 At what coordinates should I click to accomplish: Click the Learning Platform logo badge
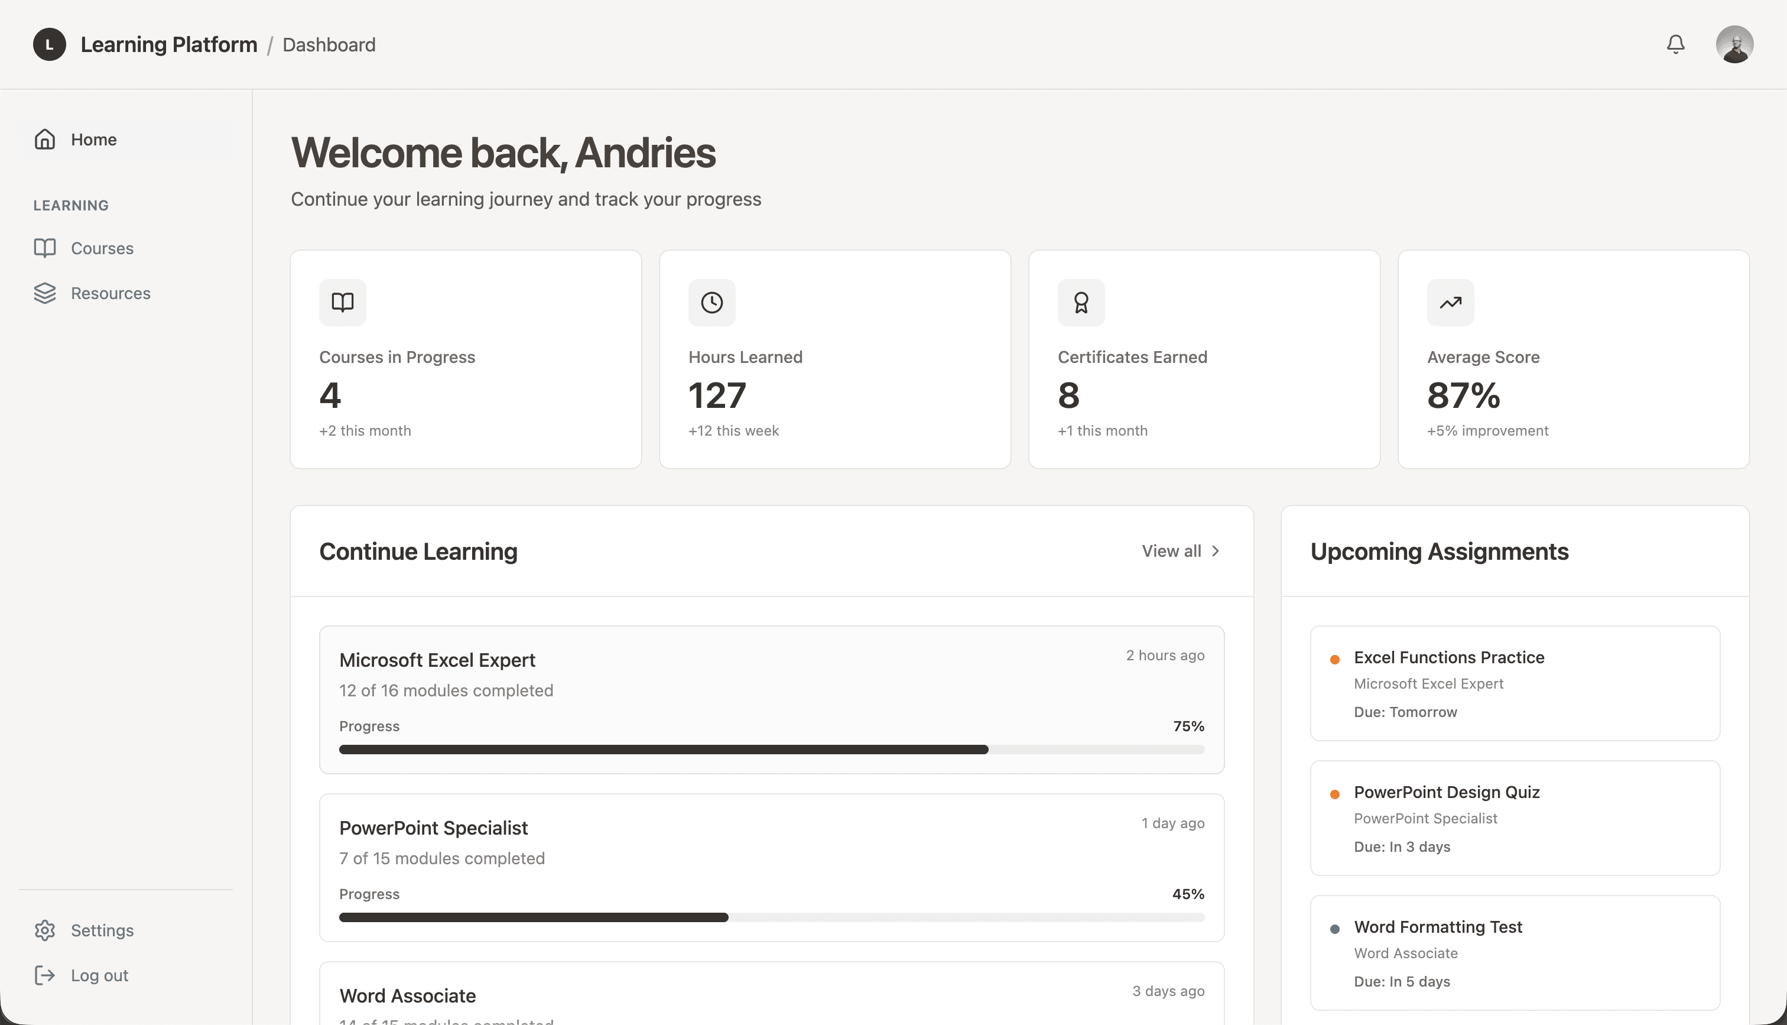(48, 44)
